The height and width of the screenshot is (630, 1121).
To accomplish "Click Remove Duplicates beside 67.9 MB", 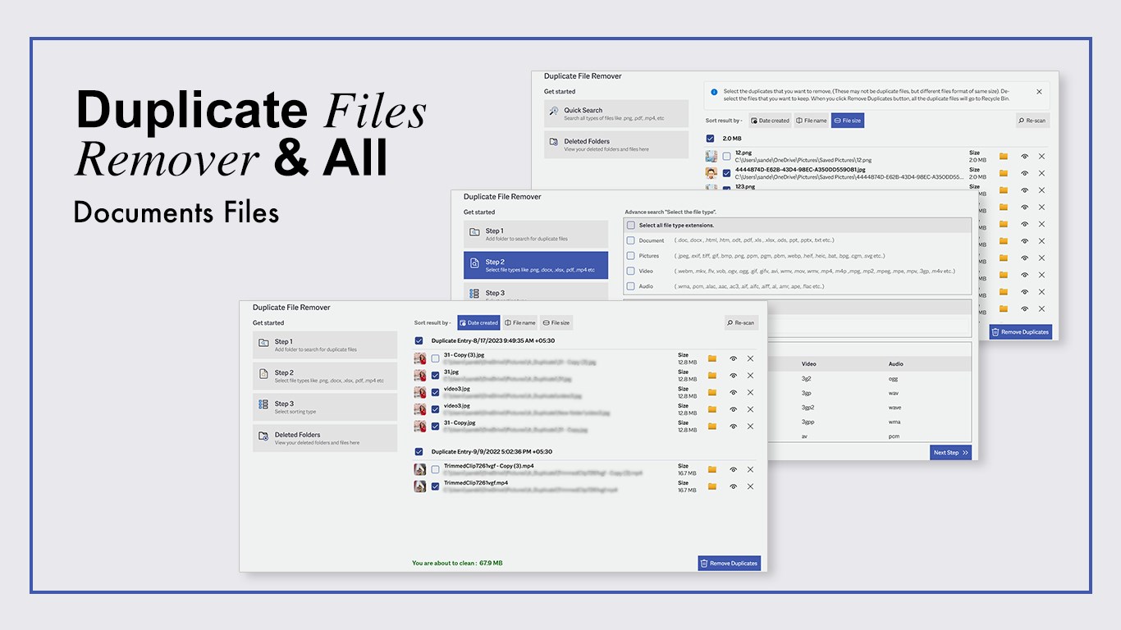I will point(730,564).
